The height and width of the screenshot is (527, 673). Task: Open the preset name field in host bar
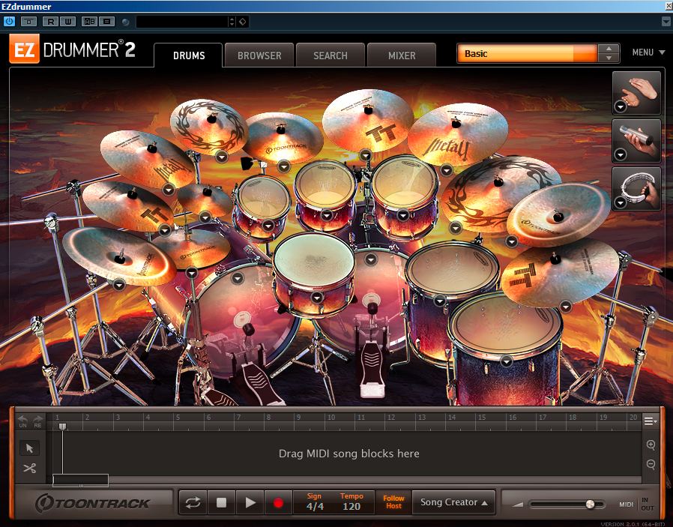point(182,22)
